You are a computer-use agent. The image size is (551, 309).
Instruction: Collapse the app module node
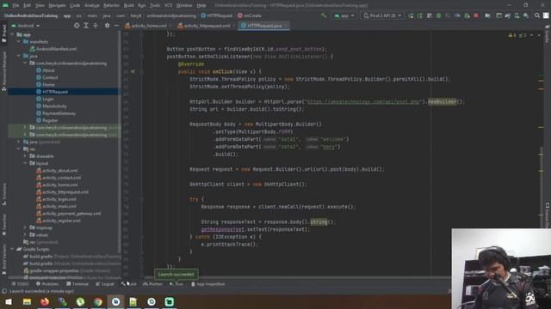[12, 34]
